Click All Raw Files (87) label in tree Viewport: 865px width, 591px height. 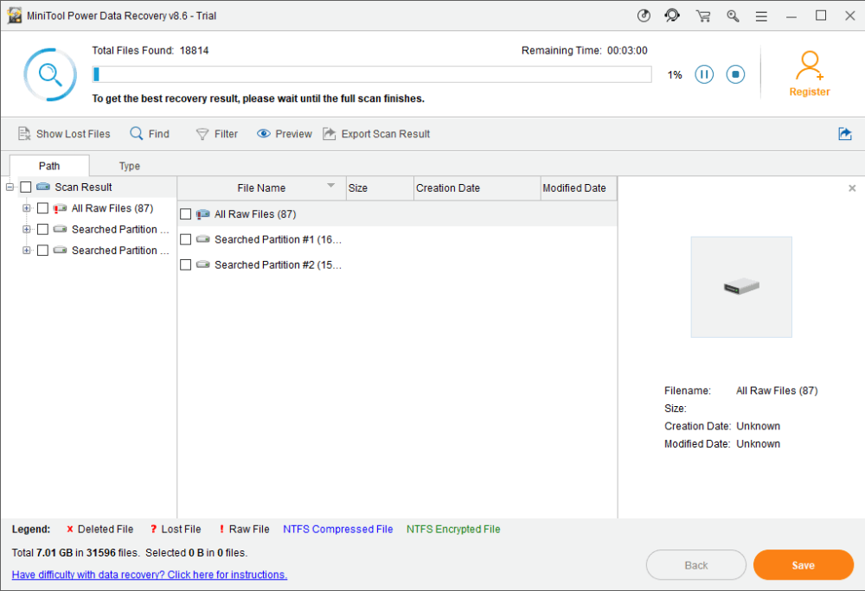pos(112,208)
